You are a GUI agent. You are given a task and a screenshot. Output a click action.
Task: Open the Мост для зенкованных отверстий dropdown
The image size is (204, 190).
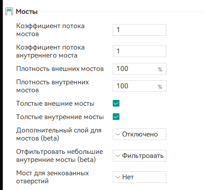tap(140, 177)
